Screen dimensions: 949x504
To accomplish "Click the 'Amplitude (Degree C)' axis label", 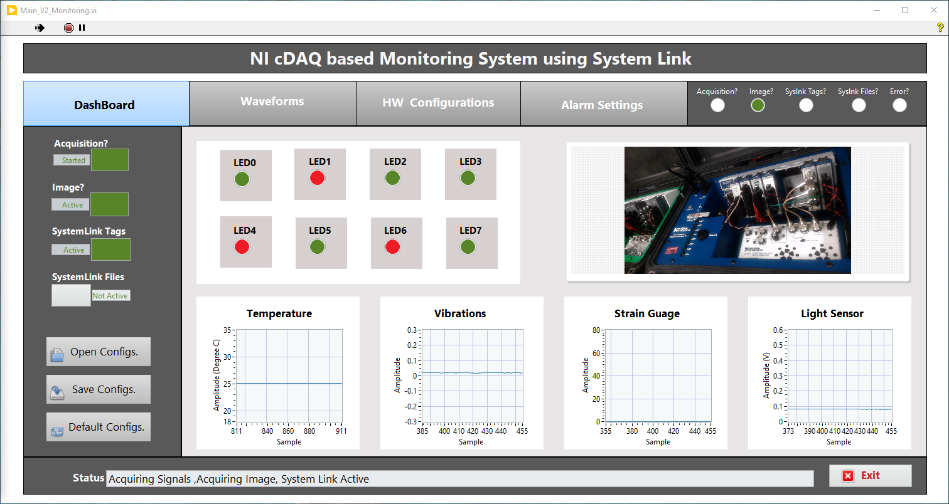I will (x=217, y=375).
